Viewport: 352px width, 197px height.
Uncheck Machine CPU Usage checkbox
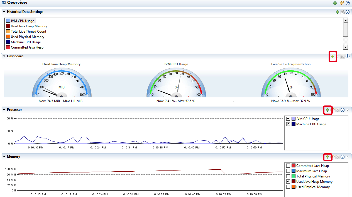(x=288, y=124)
